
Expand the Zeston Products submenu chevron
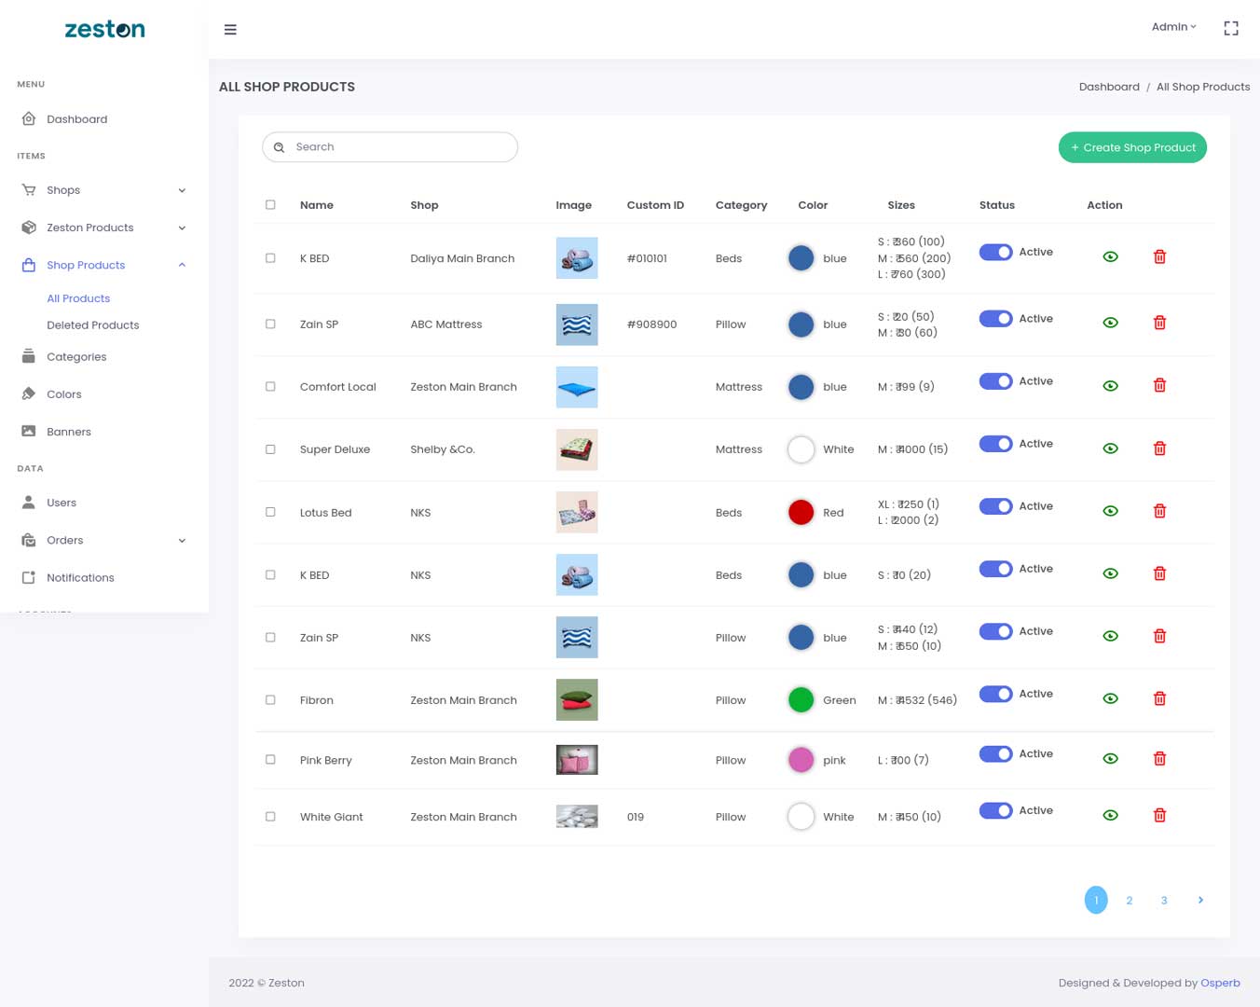pyautogui.click(x=182, y=228)
